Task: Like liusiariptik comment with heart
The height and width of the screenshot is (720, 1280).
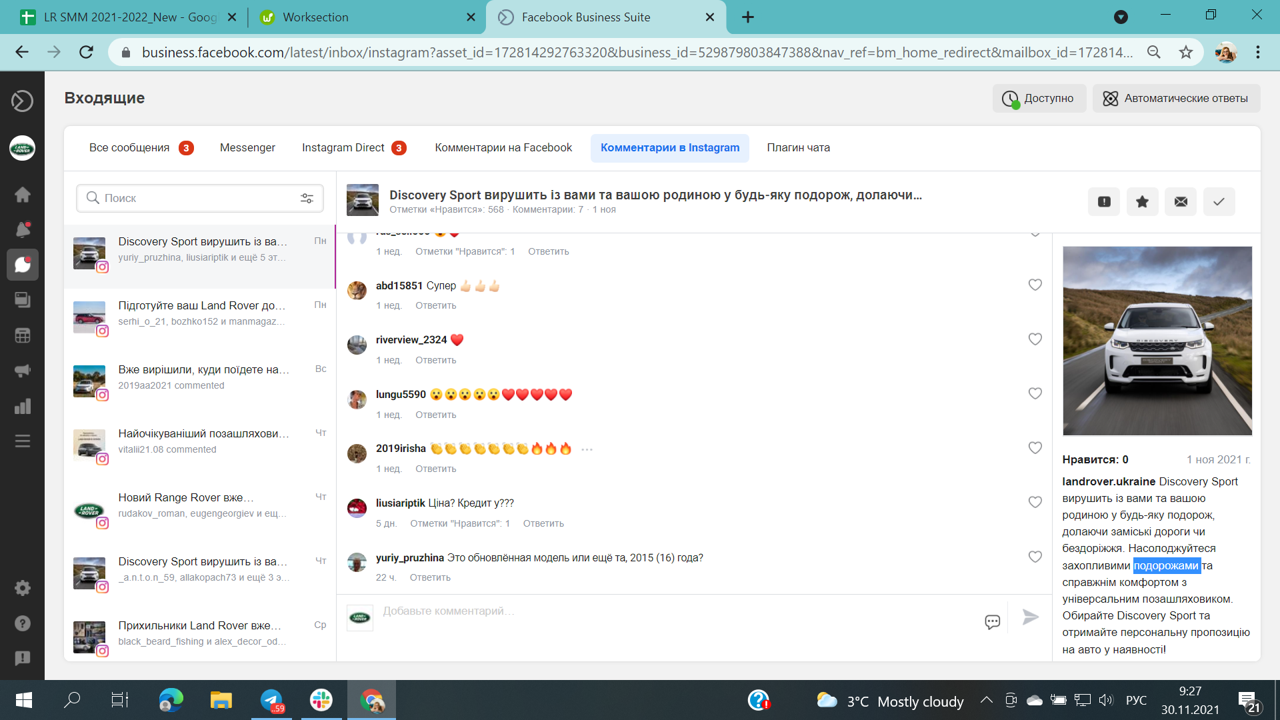Action: click(x=1035, y=502)
